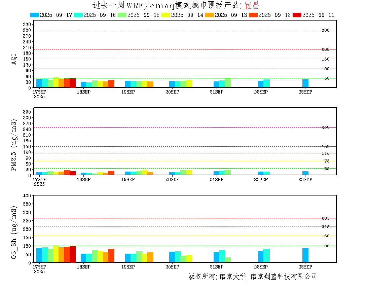370x286 pixels.
Task: Click the 南京创蓝科技有限公司 text
Action: (x=284, y=276)
